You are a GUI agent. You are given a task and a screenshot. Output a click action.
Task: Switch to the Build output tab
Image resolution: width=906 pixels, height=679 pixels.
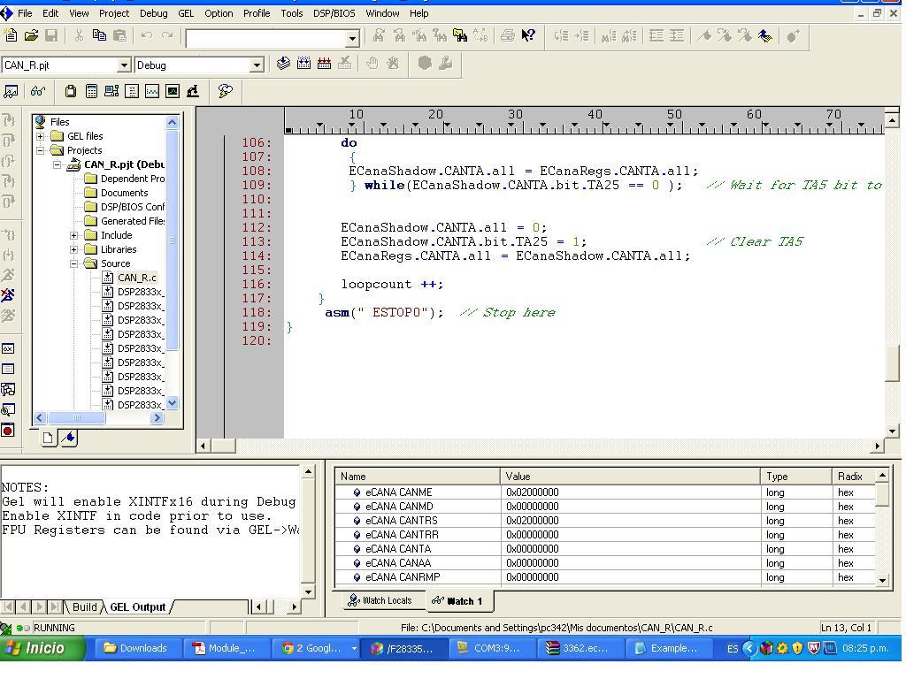point(84,607)
